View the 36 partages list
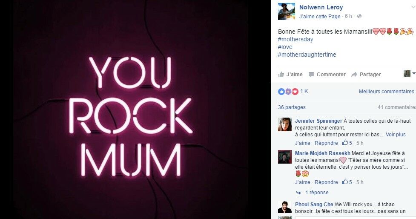The image size is (416, 219). pos(292,107)
